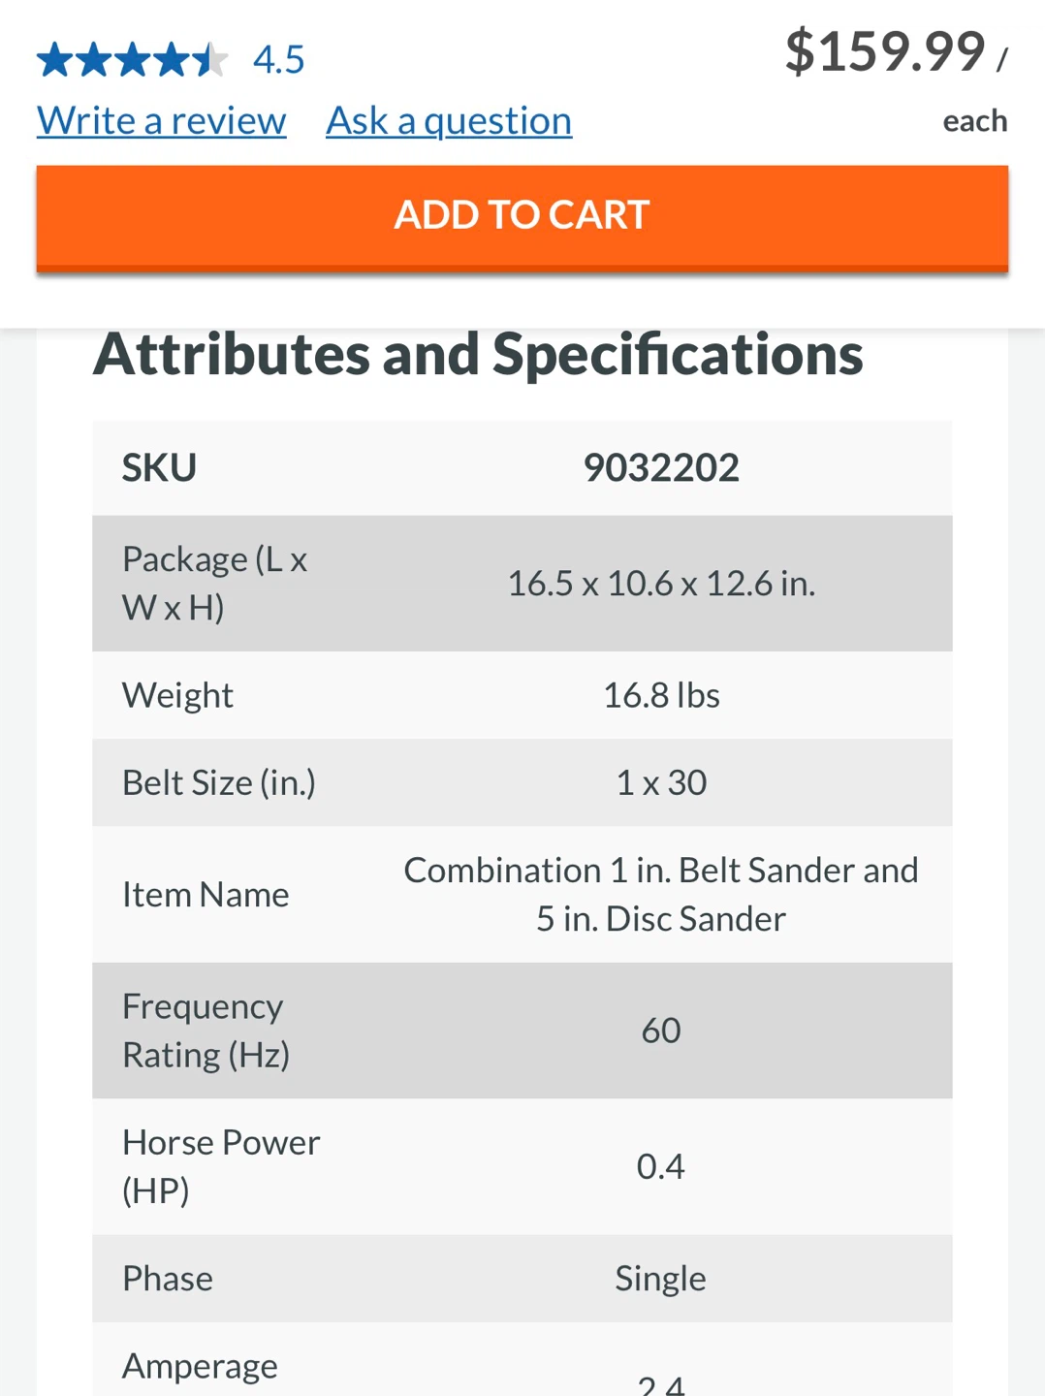Add the sander to cart

click(522, 216)
